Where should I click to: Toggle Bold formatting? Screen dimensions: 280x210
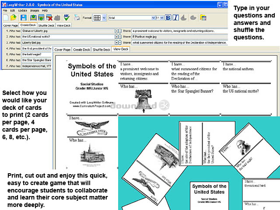click(168, 17)
